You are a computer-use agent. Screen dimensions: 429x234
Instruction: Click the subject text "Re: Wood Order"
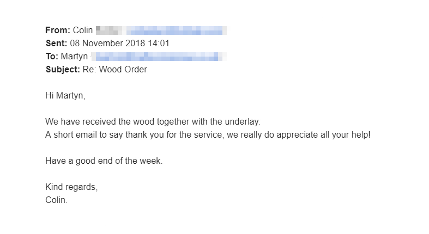click(114, 70)
